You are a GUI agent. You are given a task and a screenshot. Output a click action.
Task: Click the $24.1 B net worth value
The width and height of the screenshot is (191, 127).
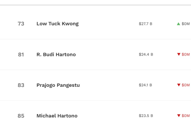coord(145,85)
